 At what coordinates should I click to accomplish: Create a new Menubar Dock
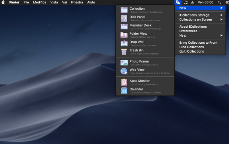point(145,27)
